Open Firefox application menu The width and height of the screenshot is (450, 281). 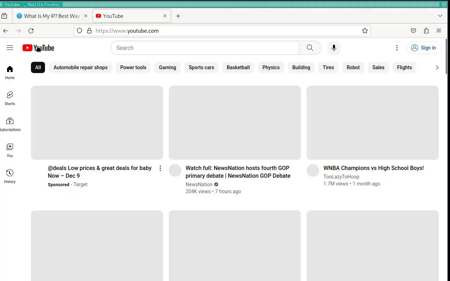(x=439, y=31)
